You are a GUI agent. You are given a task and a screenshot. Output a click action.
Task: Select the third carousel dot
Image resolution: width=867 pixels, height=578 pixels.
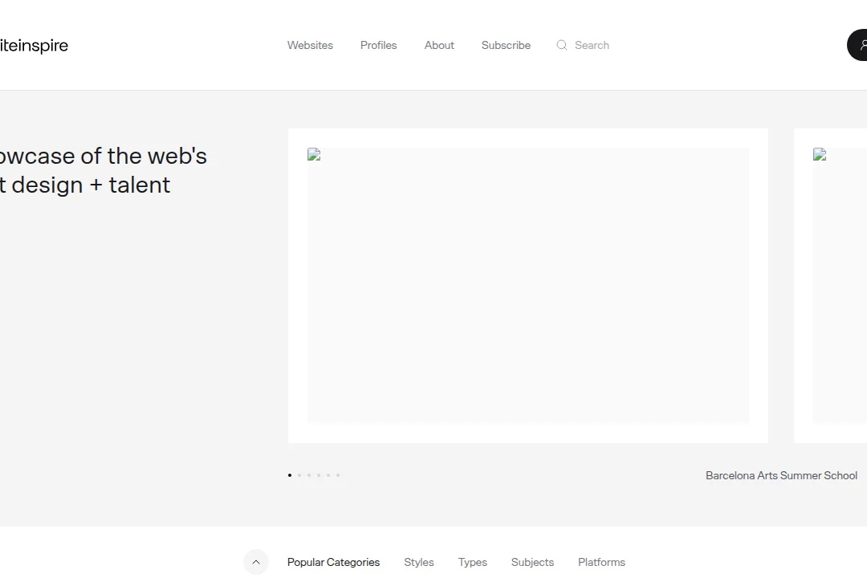(x=308, y=474)
